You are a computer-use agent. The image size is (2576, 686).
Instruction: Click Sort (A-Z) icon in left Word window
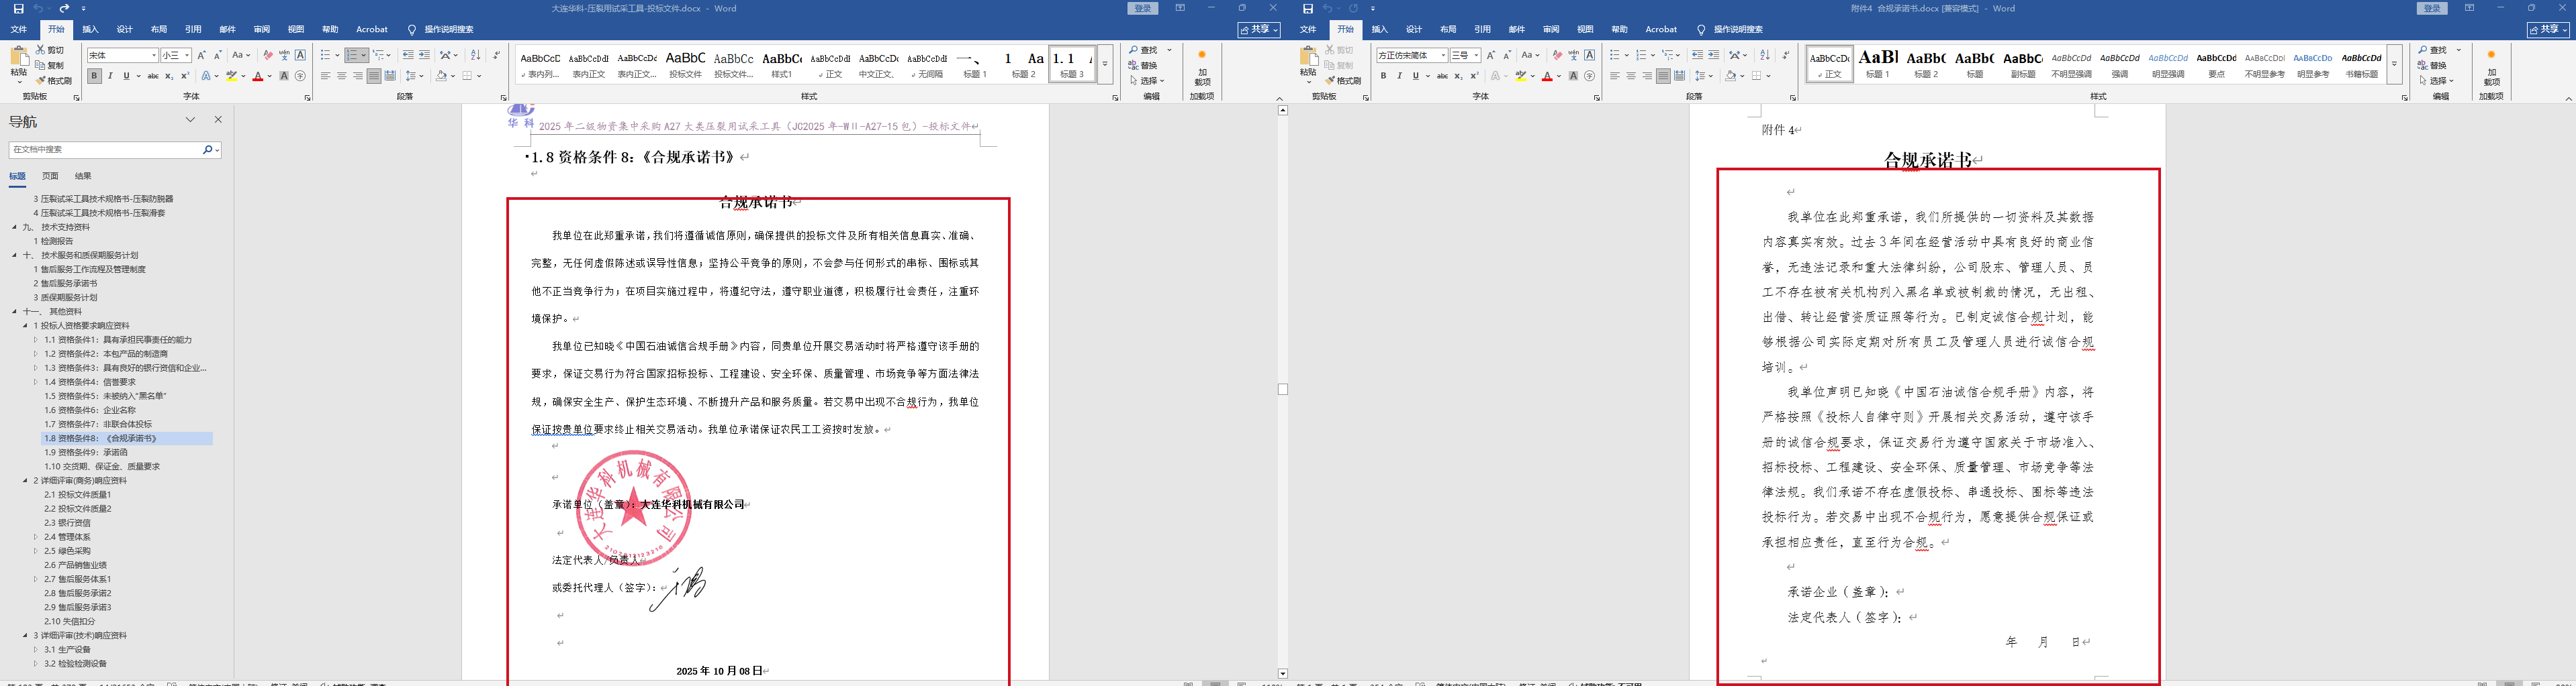pos(475,55)
